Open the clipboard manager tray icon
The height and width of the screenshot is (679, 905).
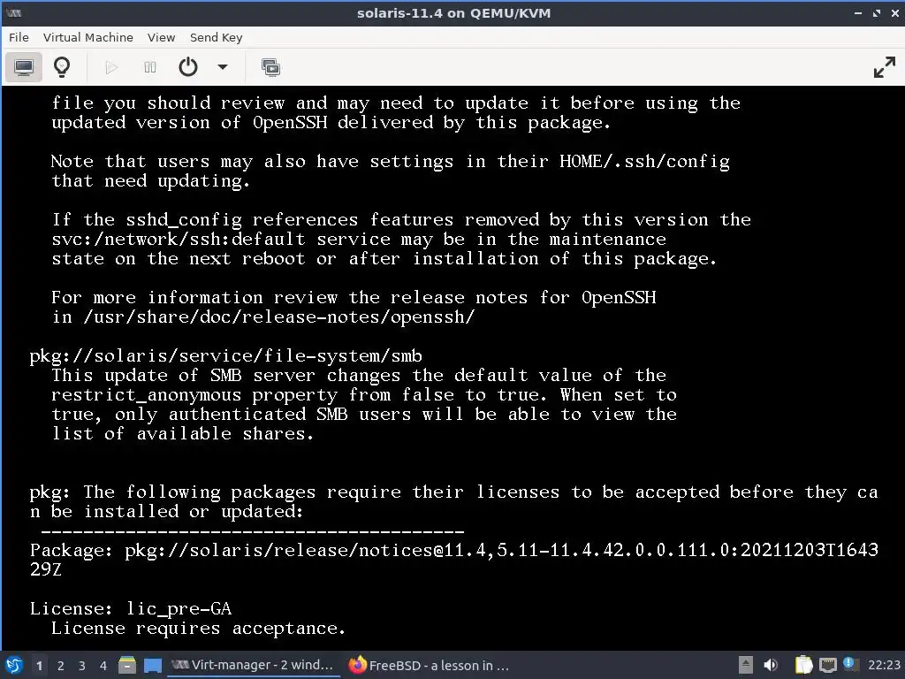(803, 665)
